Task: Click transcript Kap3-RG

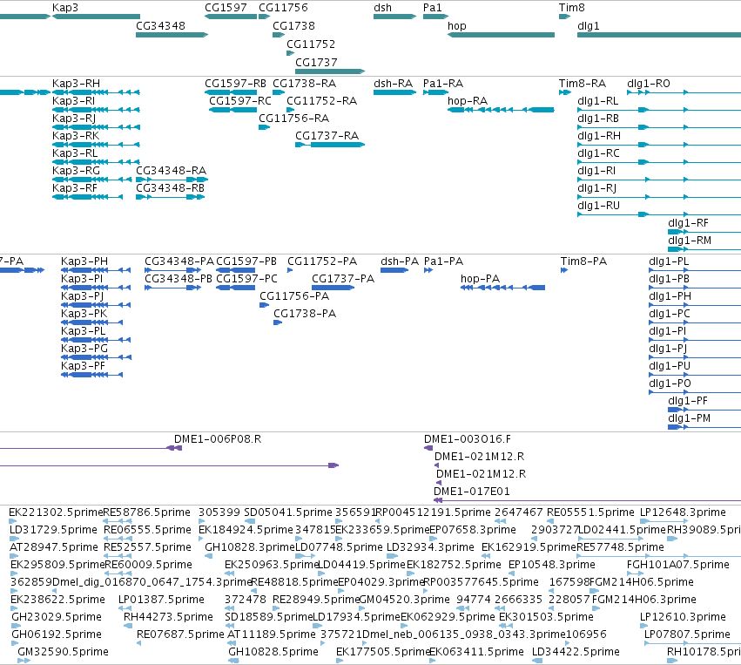Action: coord(91,180)
